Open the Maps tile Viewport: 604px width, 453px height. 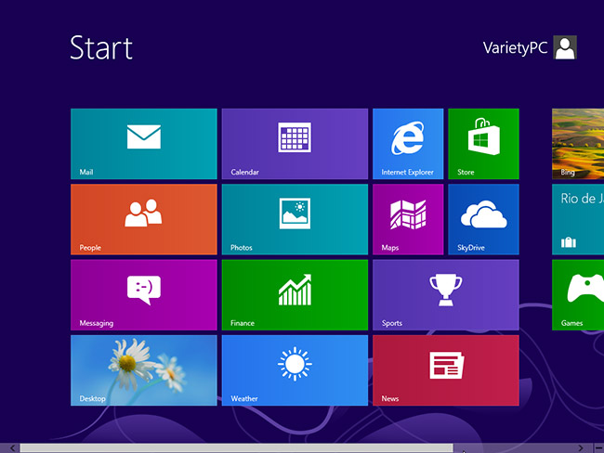coord(408,219)
